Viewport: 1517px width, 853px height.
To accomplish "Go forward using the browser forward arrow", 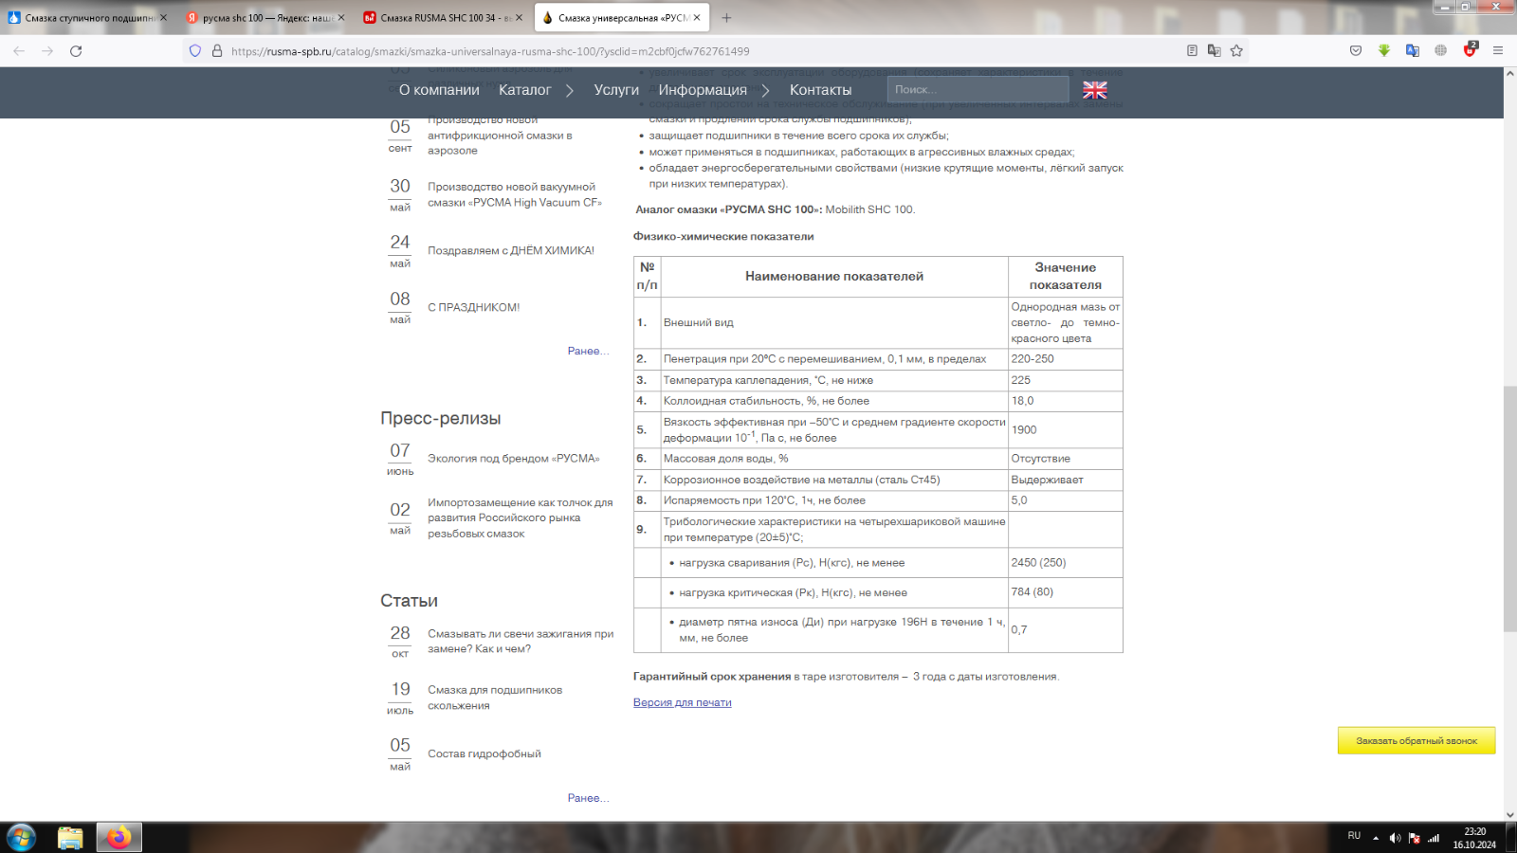I will tap(47, 51).
